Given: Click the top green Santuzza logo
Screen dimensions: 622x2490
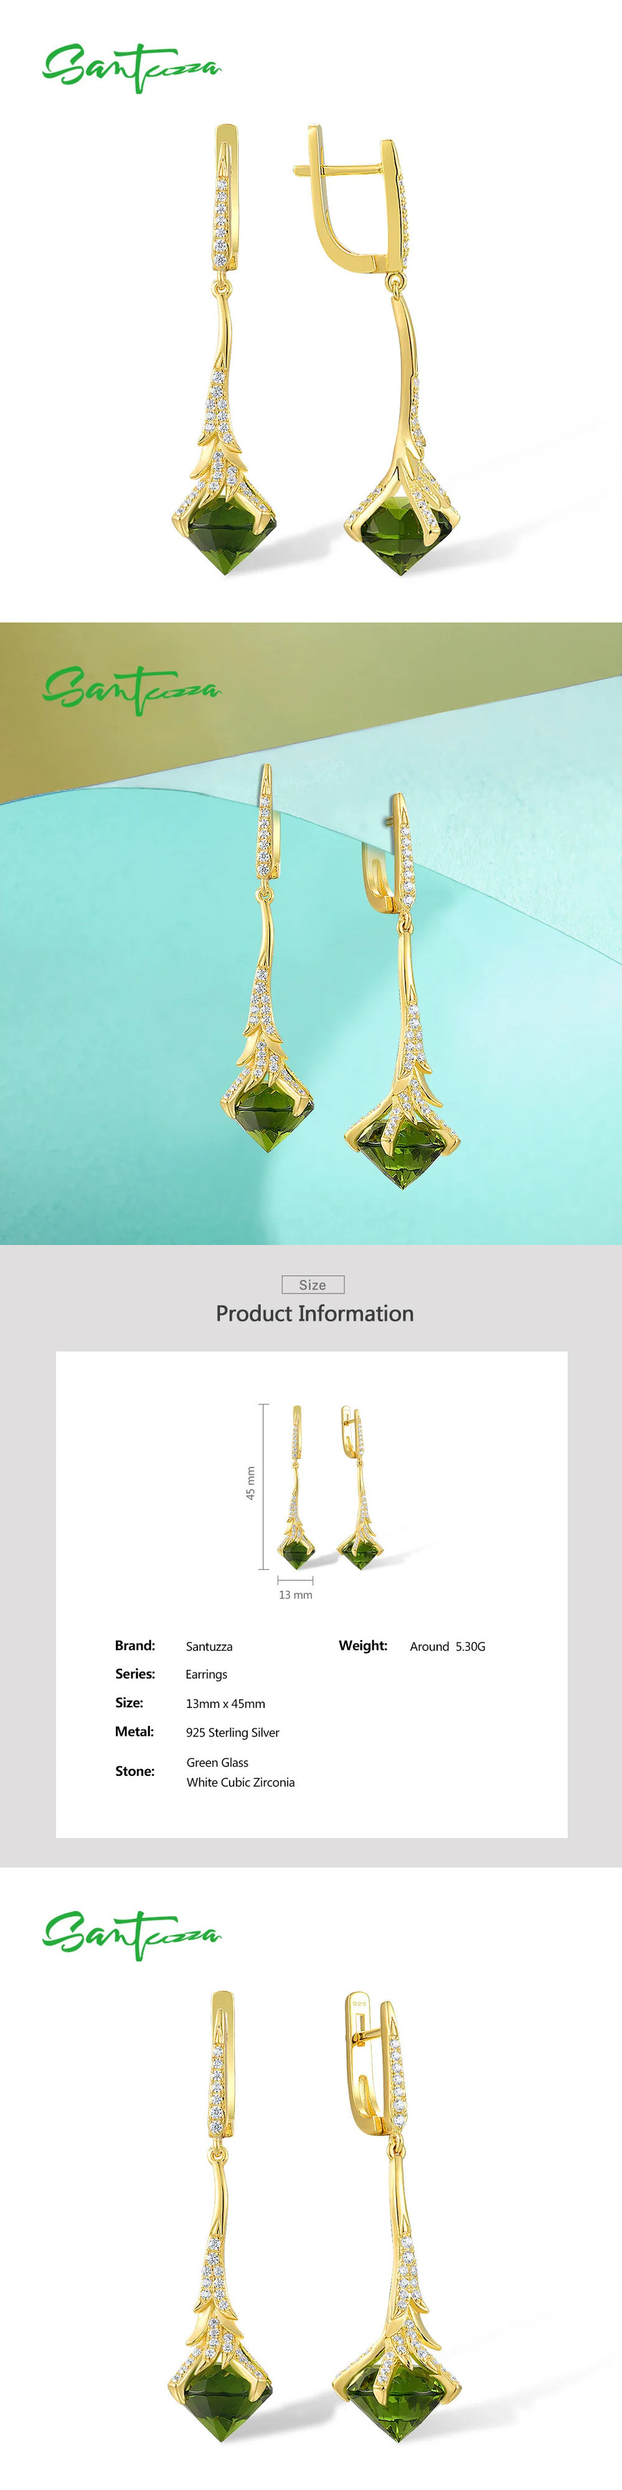Looking at the screenshot, I should pyautogui.click(x=131, y=68).
